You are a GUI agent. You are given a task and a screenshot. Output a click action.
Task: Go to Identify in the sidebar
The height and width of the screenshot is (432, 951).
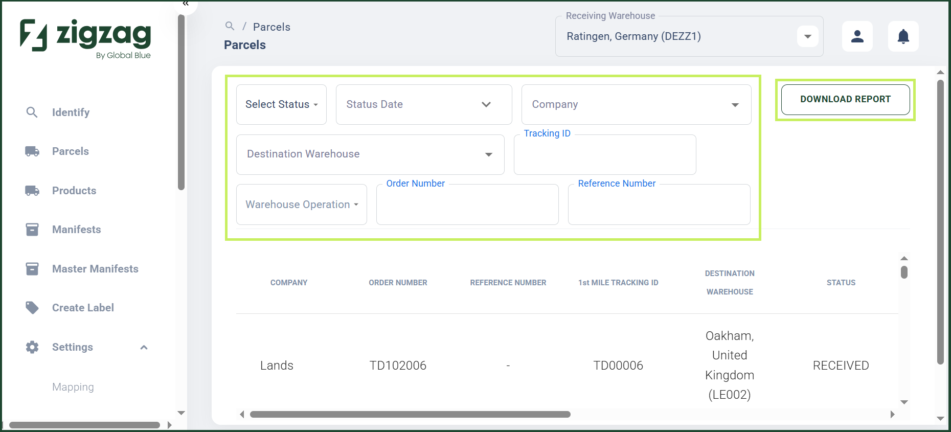[x=71, y=112]
